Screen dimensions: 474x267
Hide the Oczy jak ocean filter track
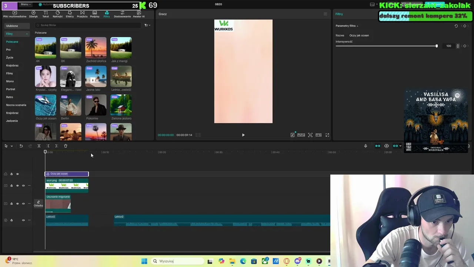coord(17,174)
